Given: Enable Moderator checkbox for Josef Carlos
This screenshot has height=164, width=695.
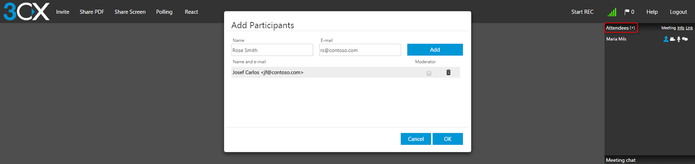Looking at the screenshot, I should (x=429, y=73).
